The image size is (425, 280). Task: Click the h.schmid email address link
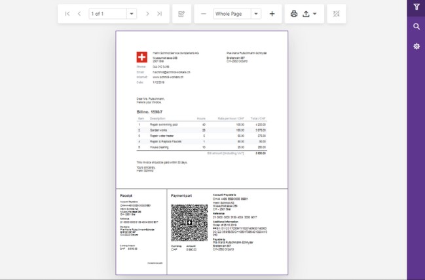[171, 72]
